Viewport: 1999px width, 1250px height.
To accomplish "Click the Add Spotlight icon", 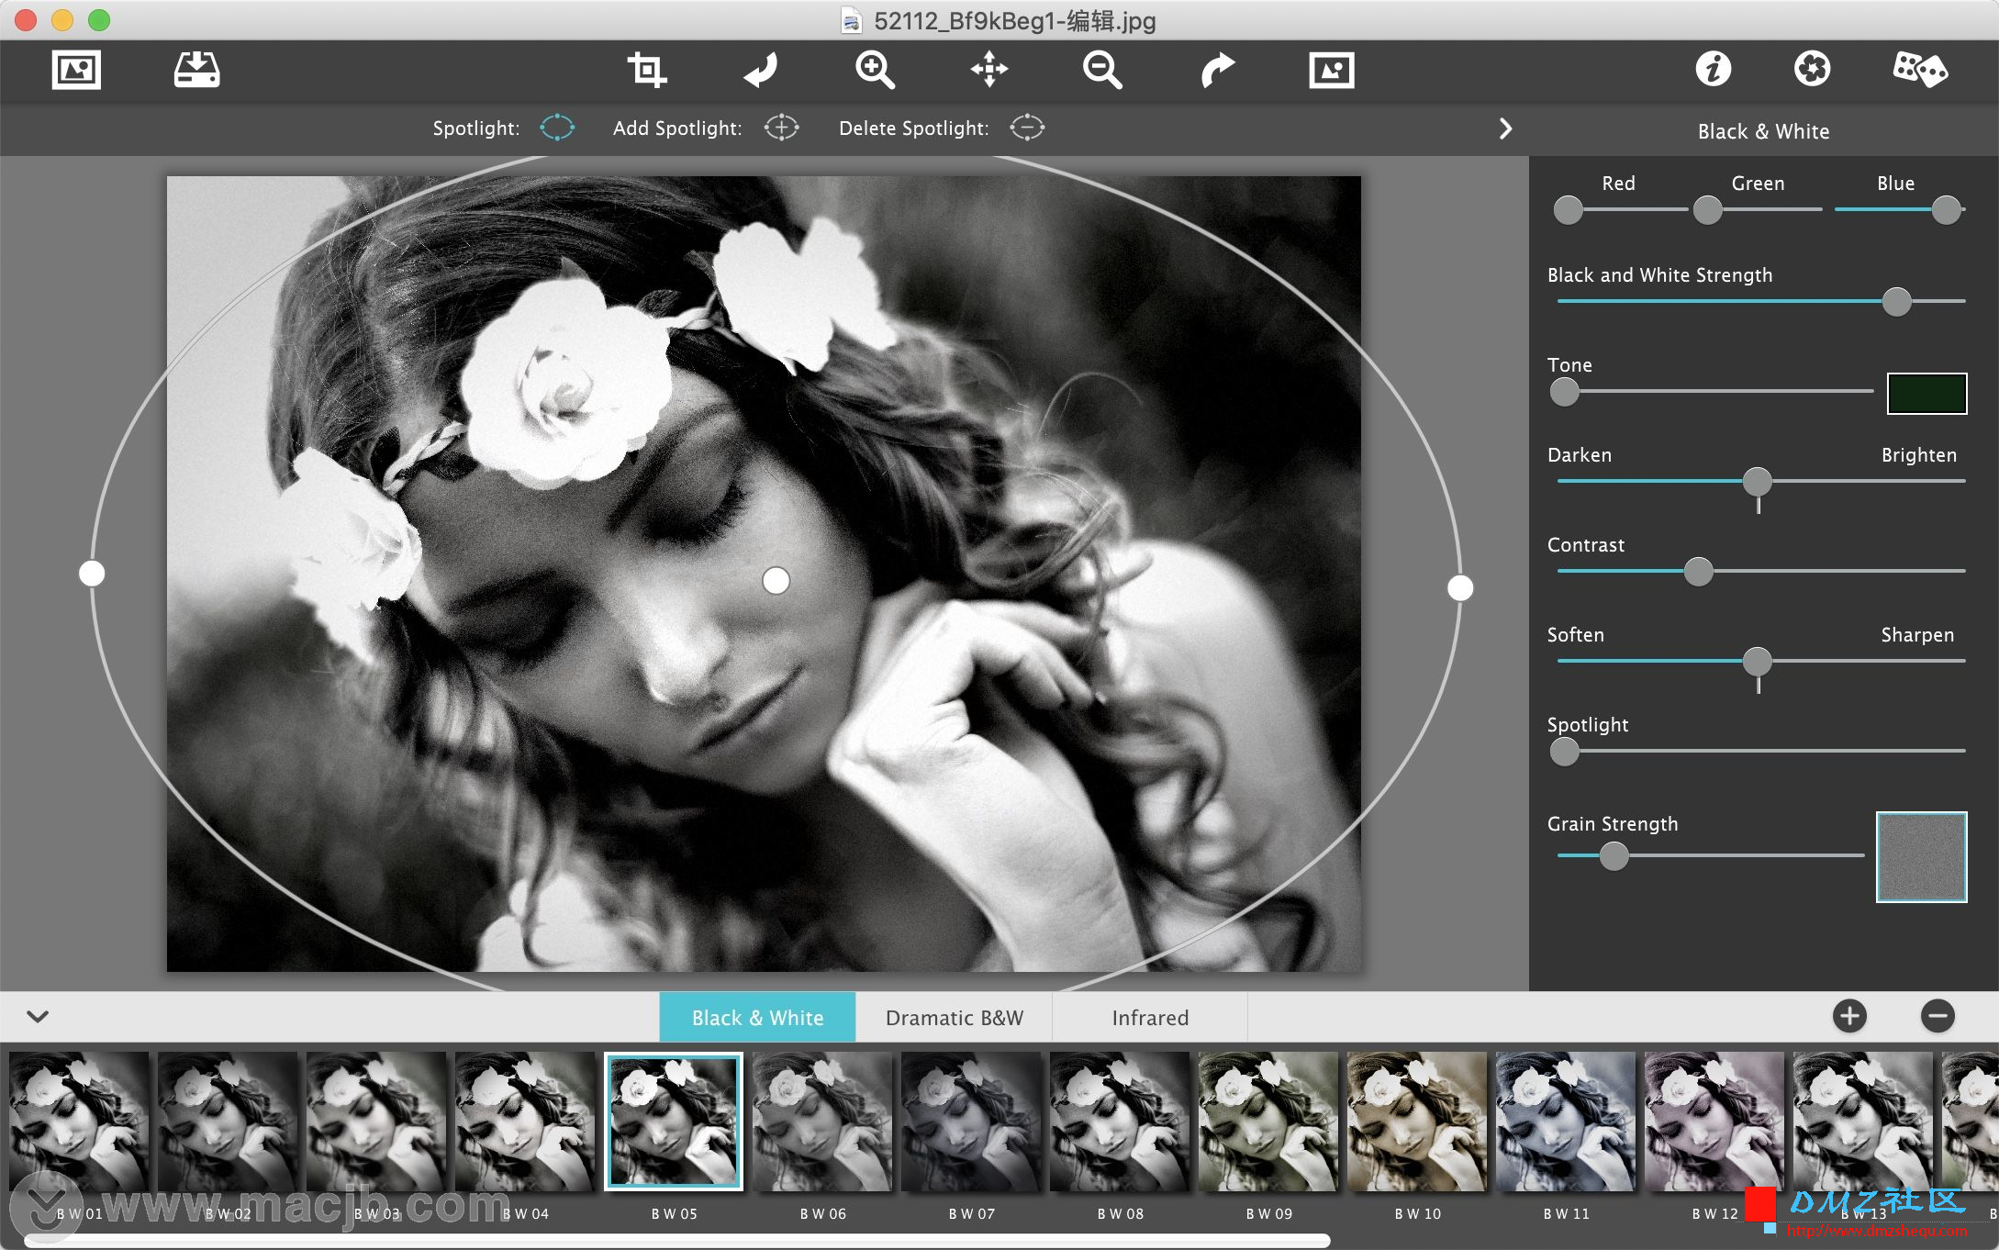I will [781, 128].
